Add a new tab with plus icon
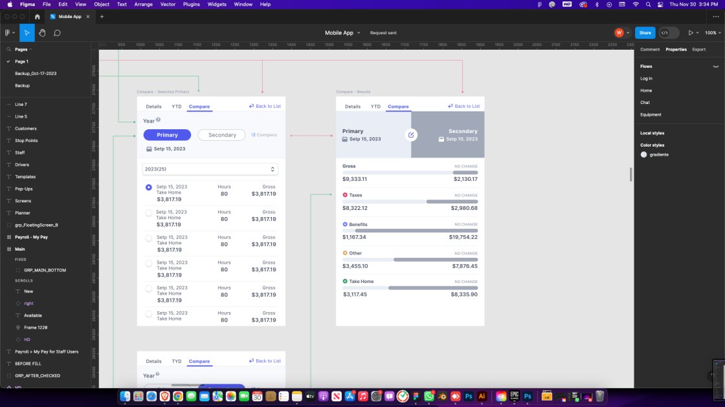This screenshot has width=725, height=407. pyautogui.click(x=102, y=16)
